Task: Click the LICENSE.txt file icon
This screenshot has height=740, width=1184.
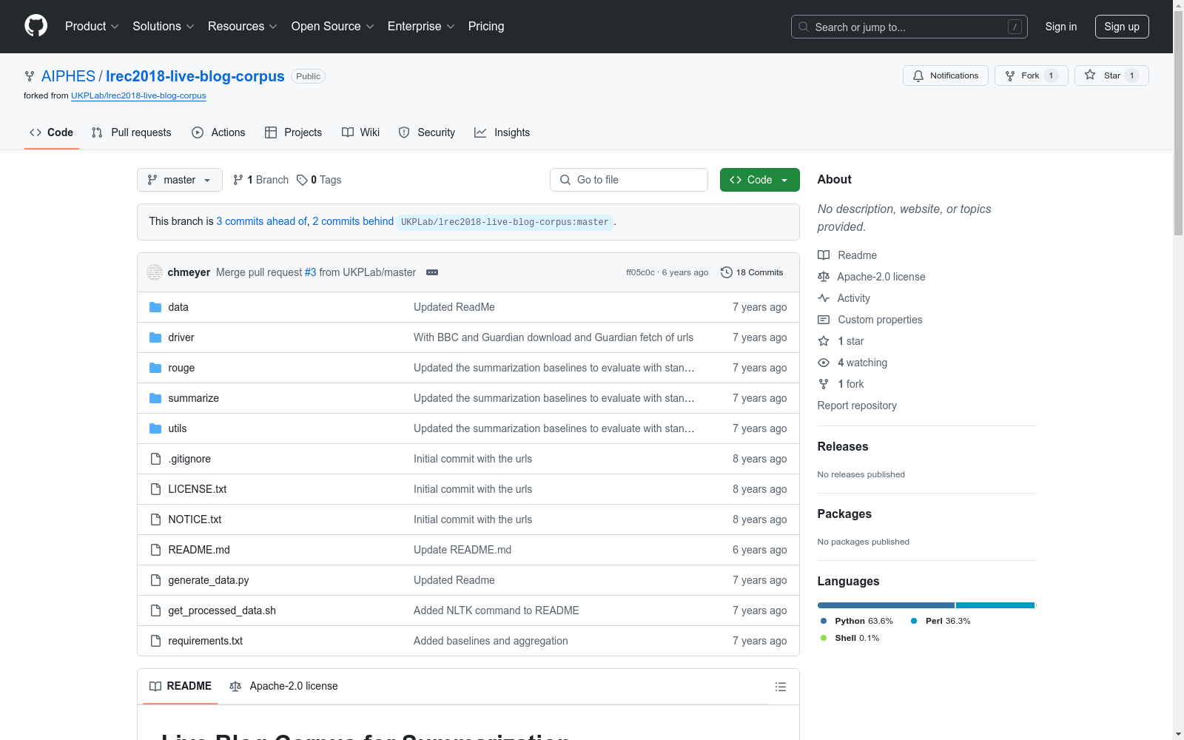Action: tap(155, 489)
